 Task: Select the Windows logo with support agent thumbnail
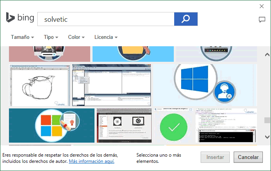(x=205, y=85)
